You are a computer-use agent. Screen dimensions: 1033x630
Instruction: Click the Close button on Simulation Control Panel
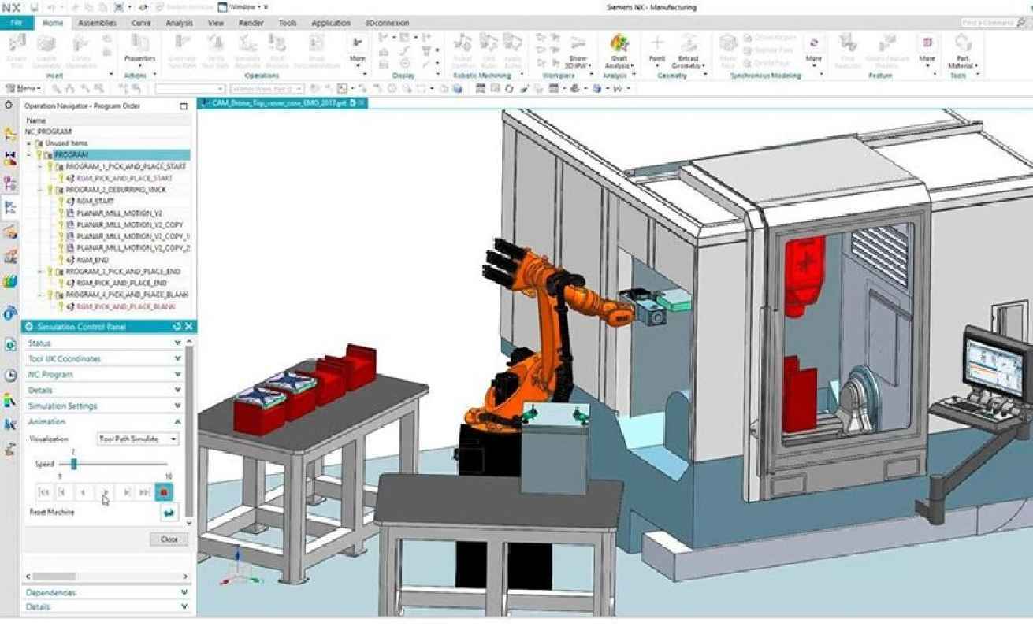coord(169,539)
